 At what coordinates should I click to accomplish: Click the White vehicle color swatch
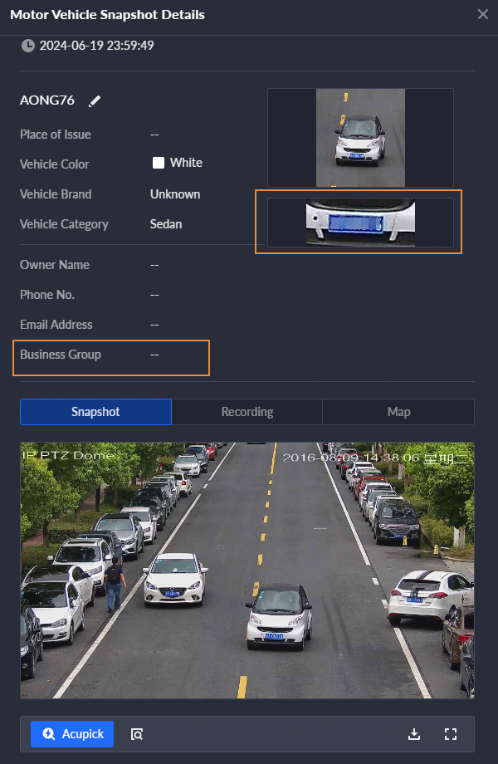[x=159, y=163]
